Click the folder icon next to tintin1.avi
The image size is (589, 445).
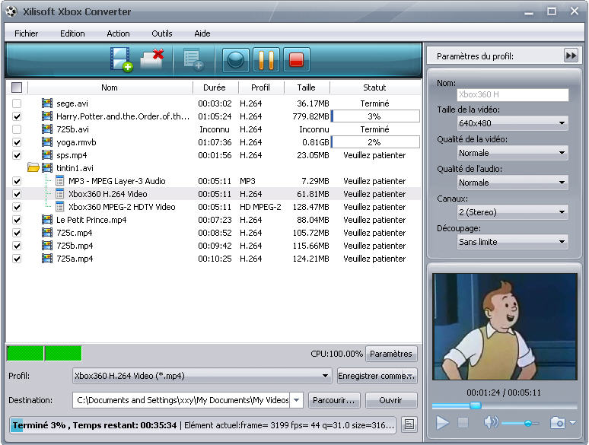(x=33, y=167)
